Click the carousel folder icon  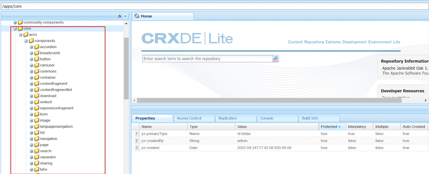click(37, 65)
